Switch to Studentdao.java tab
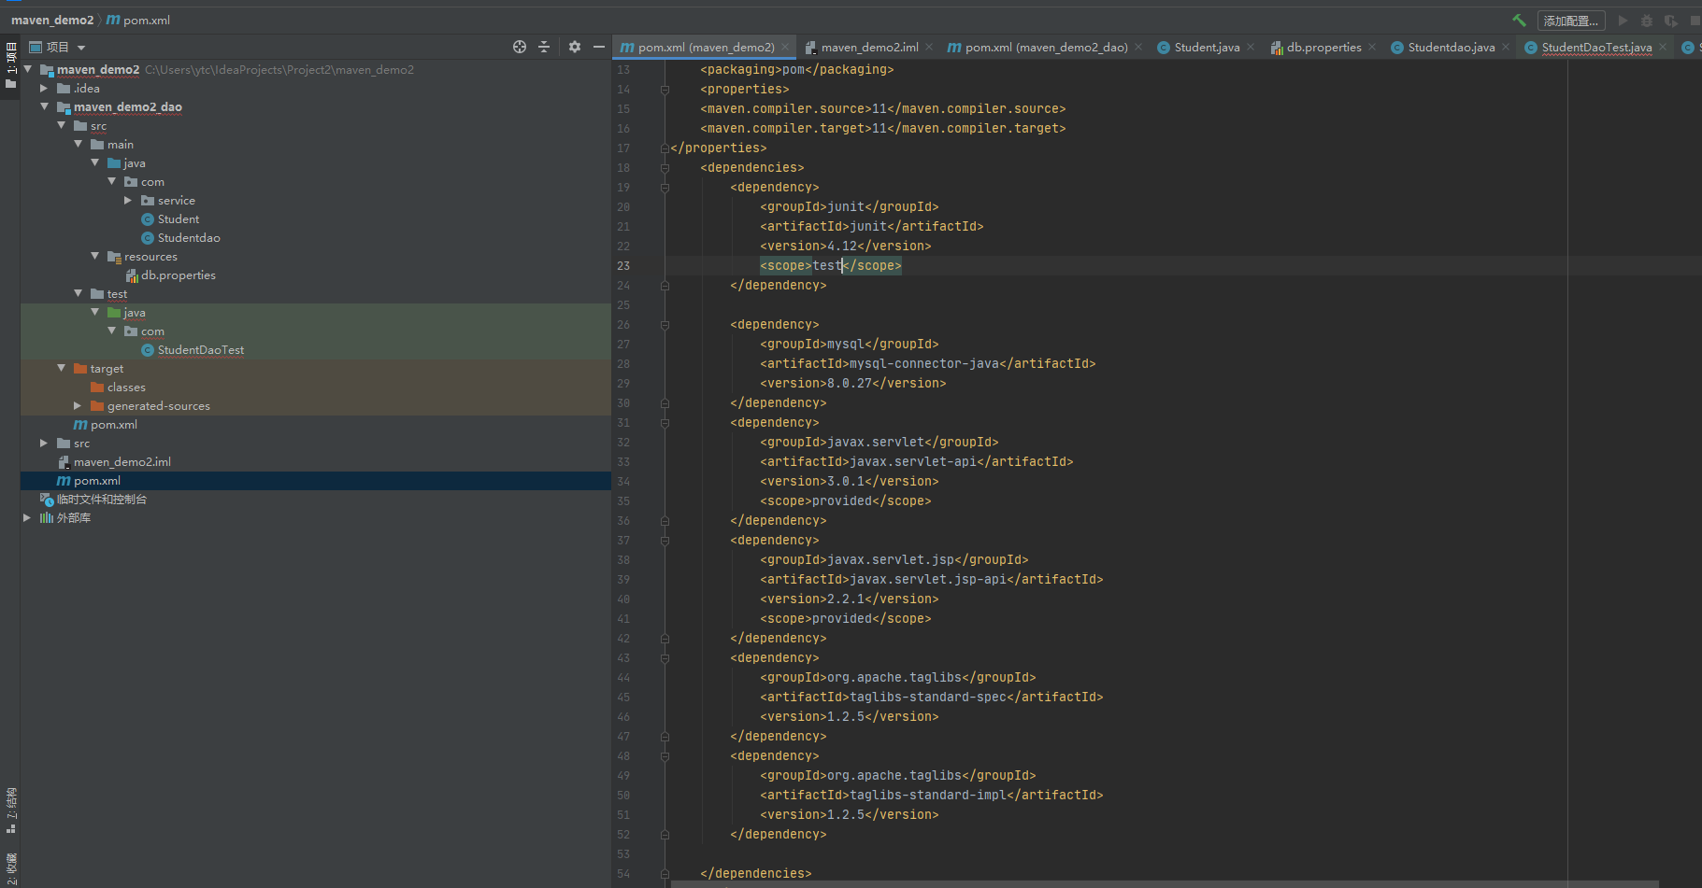This screenshot has height=888, width=1702. coord(1451,47)
